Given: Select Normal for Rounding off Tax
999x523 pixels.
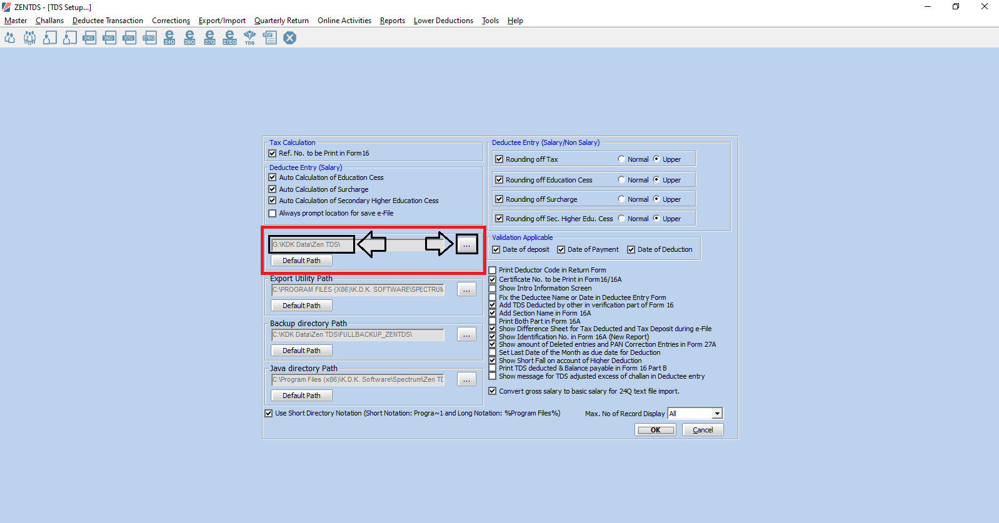Looking at the screenshot, I should click(x=621, y=159).
